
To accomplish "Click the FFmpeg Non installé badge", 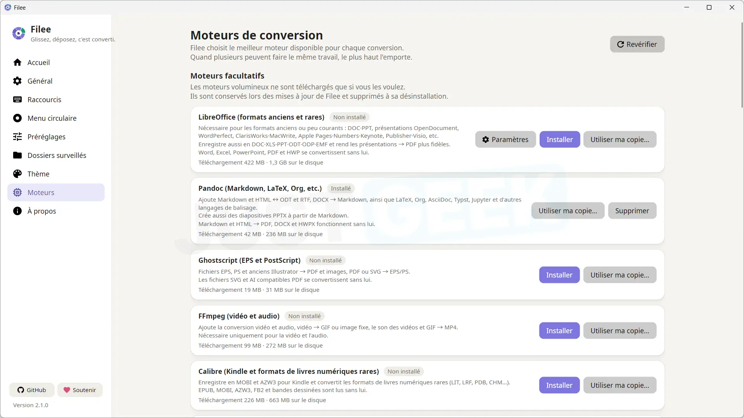I will [305, 316].
